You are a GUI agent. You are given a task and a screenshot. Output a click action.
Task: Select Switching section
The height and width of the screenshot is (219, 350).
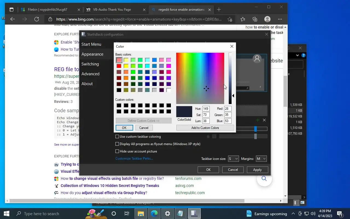click(90, 64)
